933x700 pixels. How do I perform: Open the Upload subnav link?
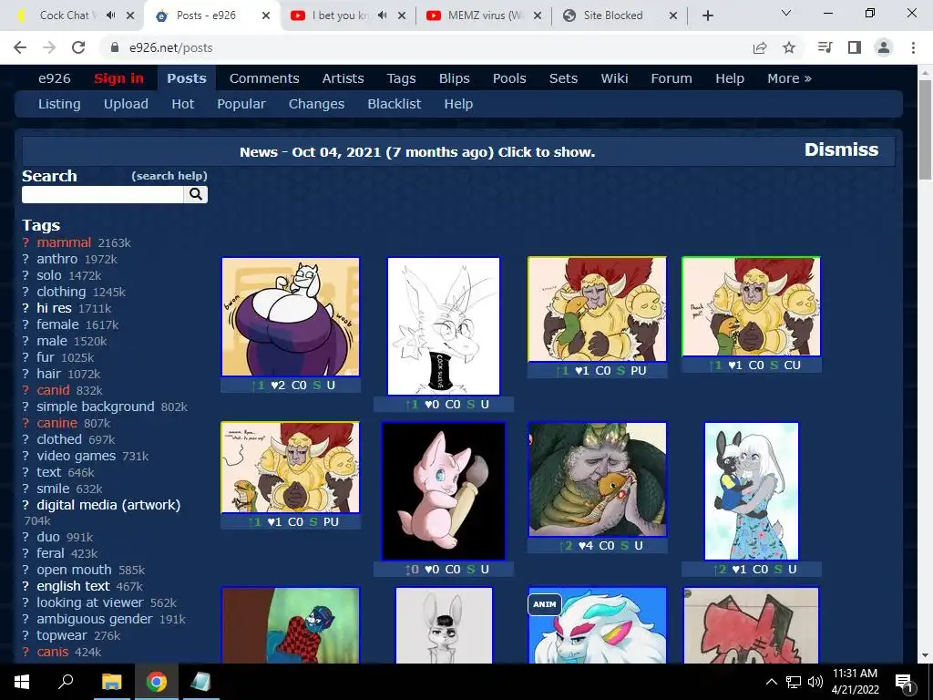coord(126,104)
